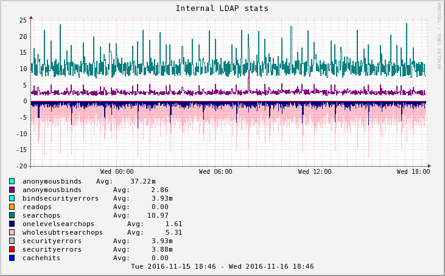Click the pink wholesubtrsearchops legend swatch
This screenshot has width=445, height=276.
click(12, 232)
